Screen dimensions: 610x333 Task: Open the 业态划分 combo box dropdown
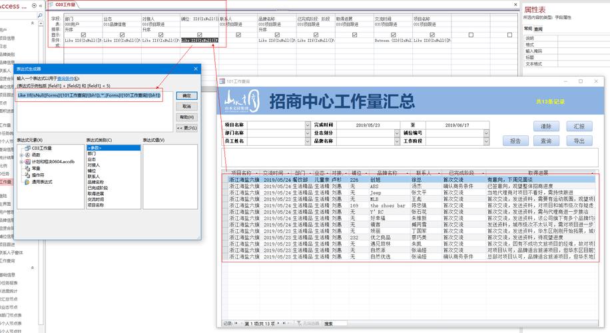pos(397,133)
